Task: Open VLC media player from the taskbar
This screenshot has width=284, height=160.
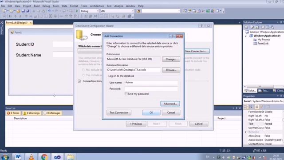Action: (31, 157)
